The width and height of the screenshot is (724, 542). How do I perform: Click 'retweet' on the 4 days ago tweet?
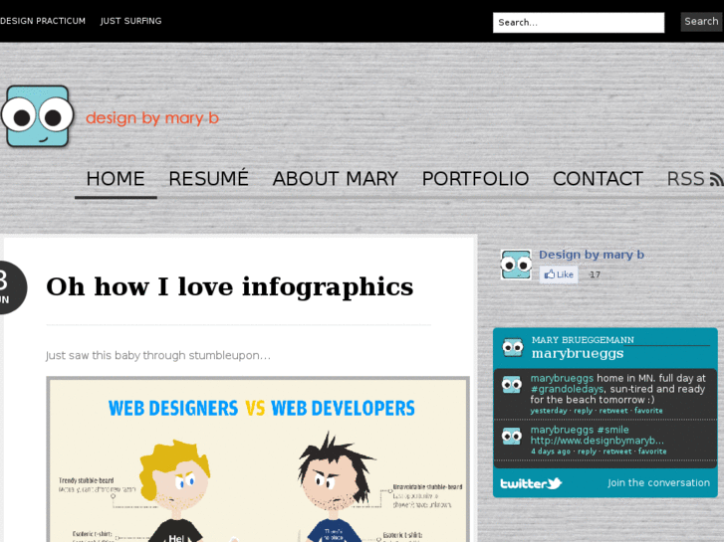click(616, 452)
